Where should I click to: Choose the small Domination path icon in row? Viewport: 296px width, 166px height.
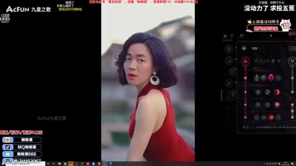pos(262,61)
